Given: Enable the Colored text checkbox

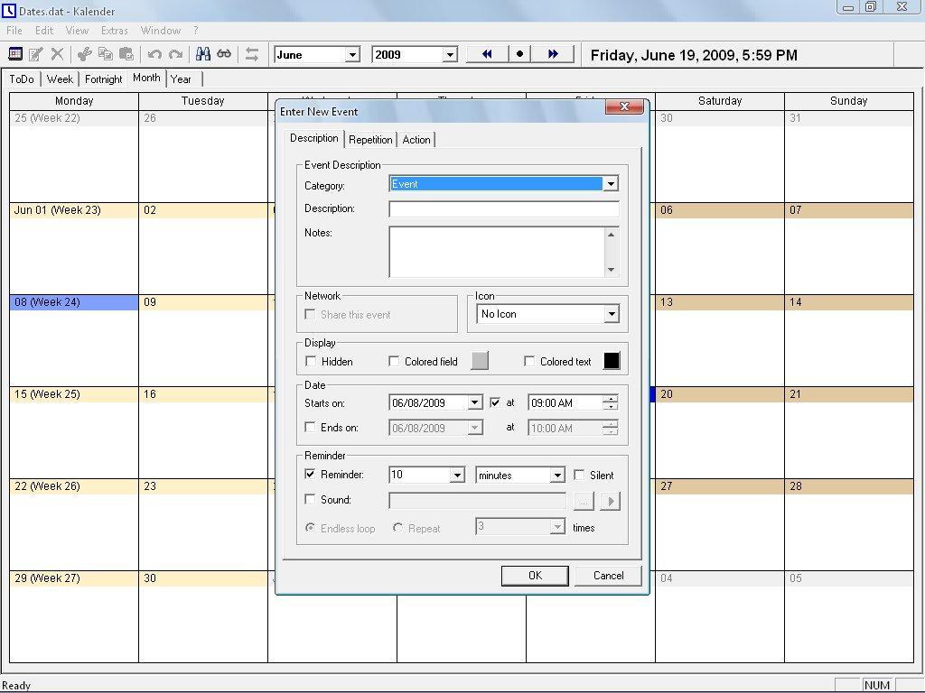Looking at the screenshot, I should (x=529, y=361).
